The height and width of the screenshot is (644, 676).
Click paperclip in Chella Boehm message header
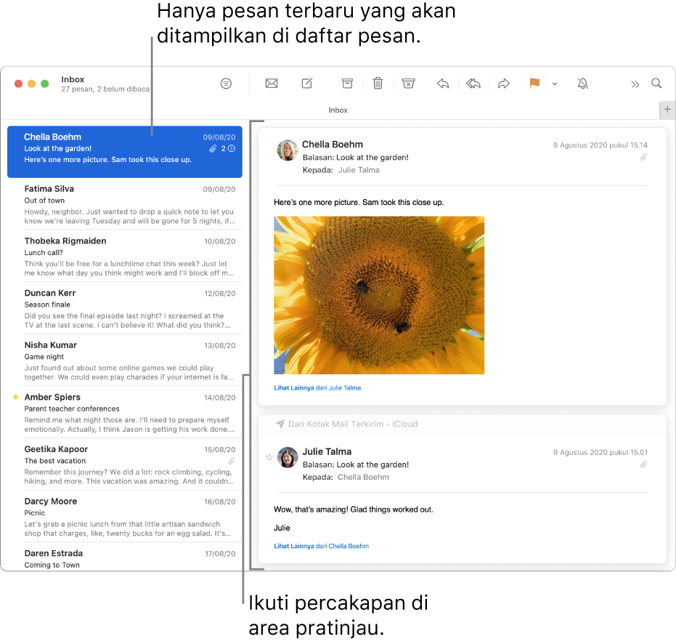coord(643,157)
